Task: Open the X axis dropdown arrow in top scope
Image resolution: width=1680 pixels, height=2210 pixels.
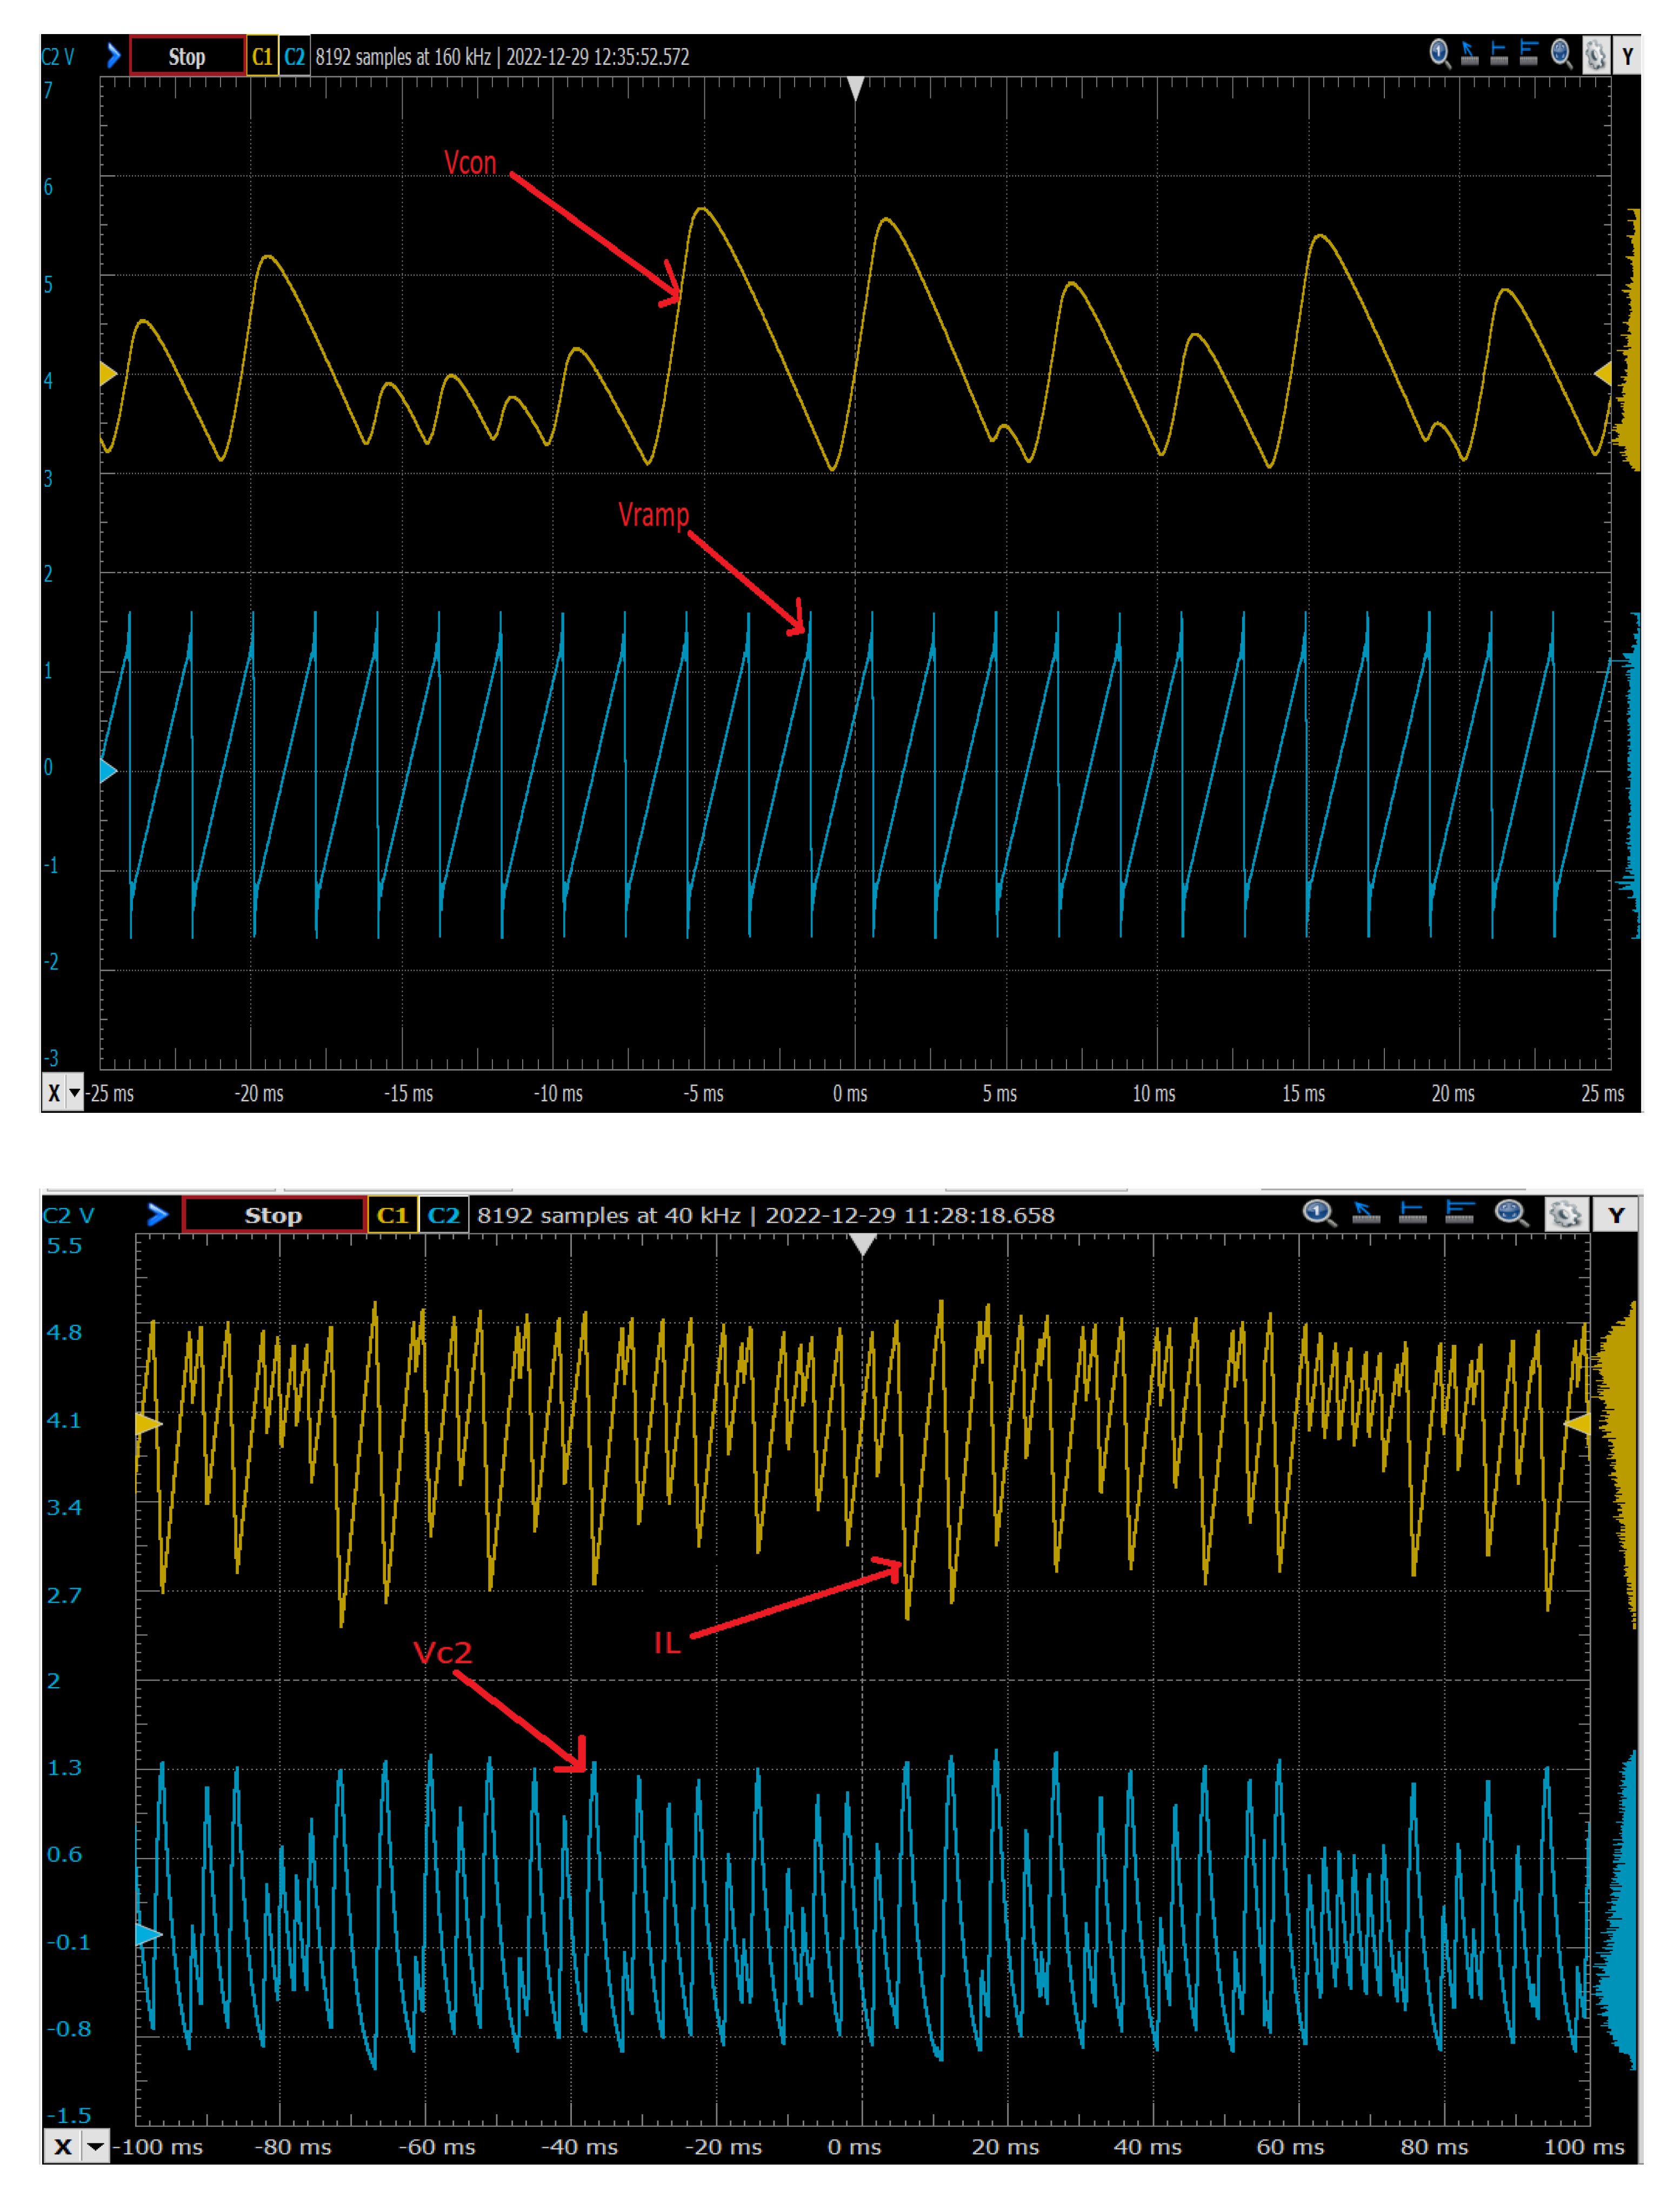Action: [x=74, y=1093]
